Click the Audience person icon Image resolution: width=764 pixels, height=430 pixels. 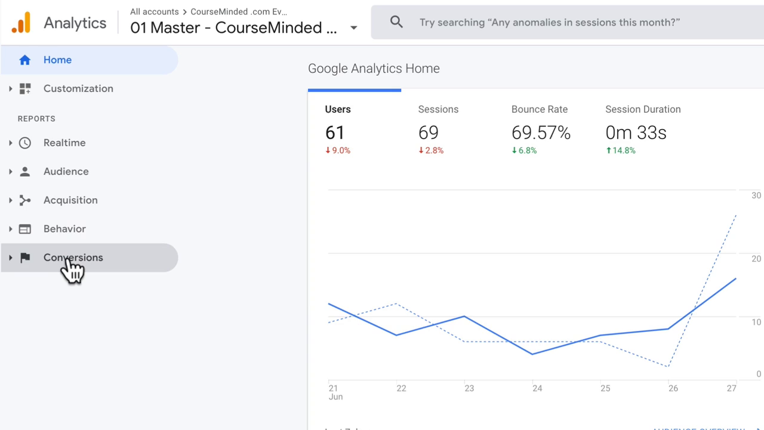coord(25,171)
